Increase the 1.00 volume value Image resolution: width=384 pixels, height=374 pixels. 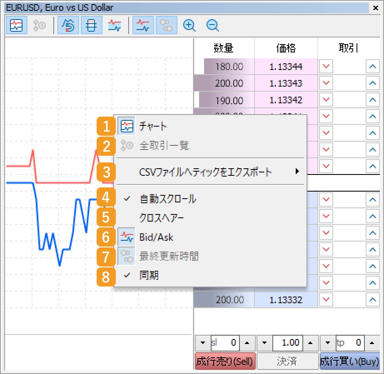click(x=310, y=343)
